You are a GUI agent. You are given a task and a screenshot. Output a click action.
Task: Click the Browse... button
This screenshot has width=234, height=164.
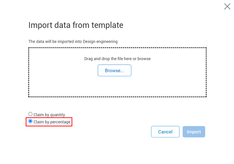tap(115, 71)
